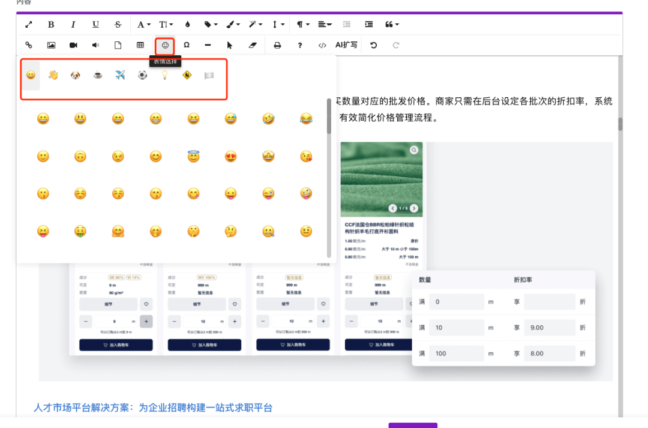Open the editor help
The image size is (648, 428).
point(299,45)
